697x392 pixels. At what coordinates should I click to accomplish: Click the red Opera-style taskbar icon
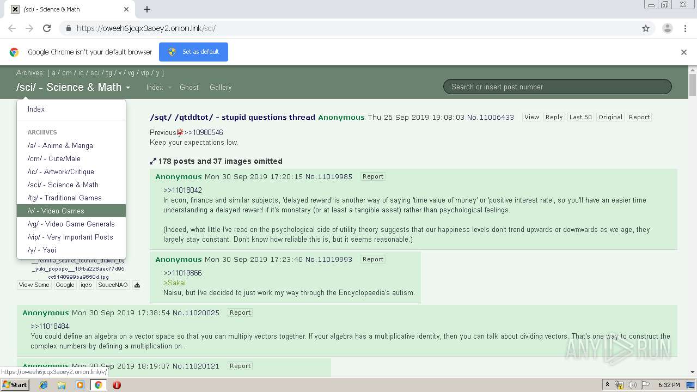(117, 385)
